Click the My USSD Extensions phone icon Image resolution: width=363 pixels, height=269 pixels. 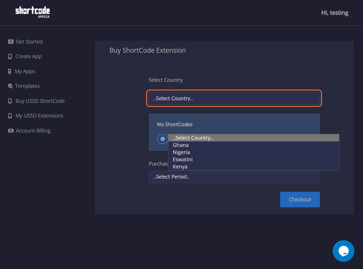(10, 116)
